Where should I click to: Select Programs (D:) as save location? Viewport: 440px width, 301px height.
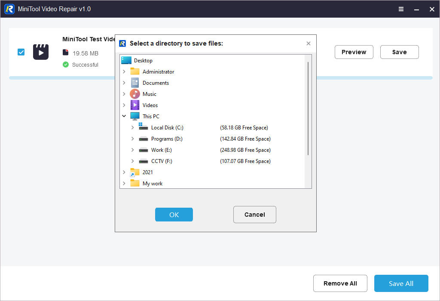[x=167, y=139]
